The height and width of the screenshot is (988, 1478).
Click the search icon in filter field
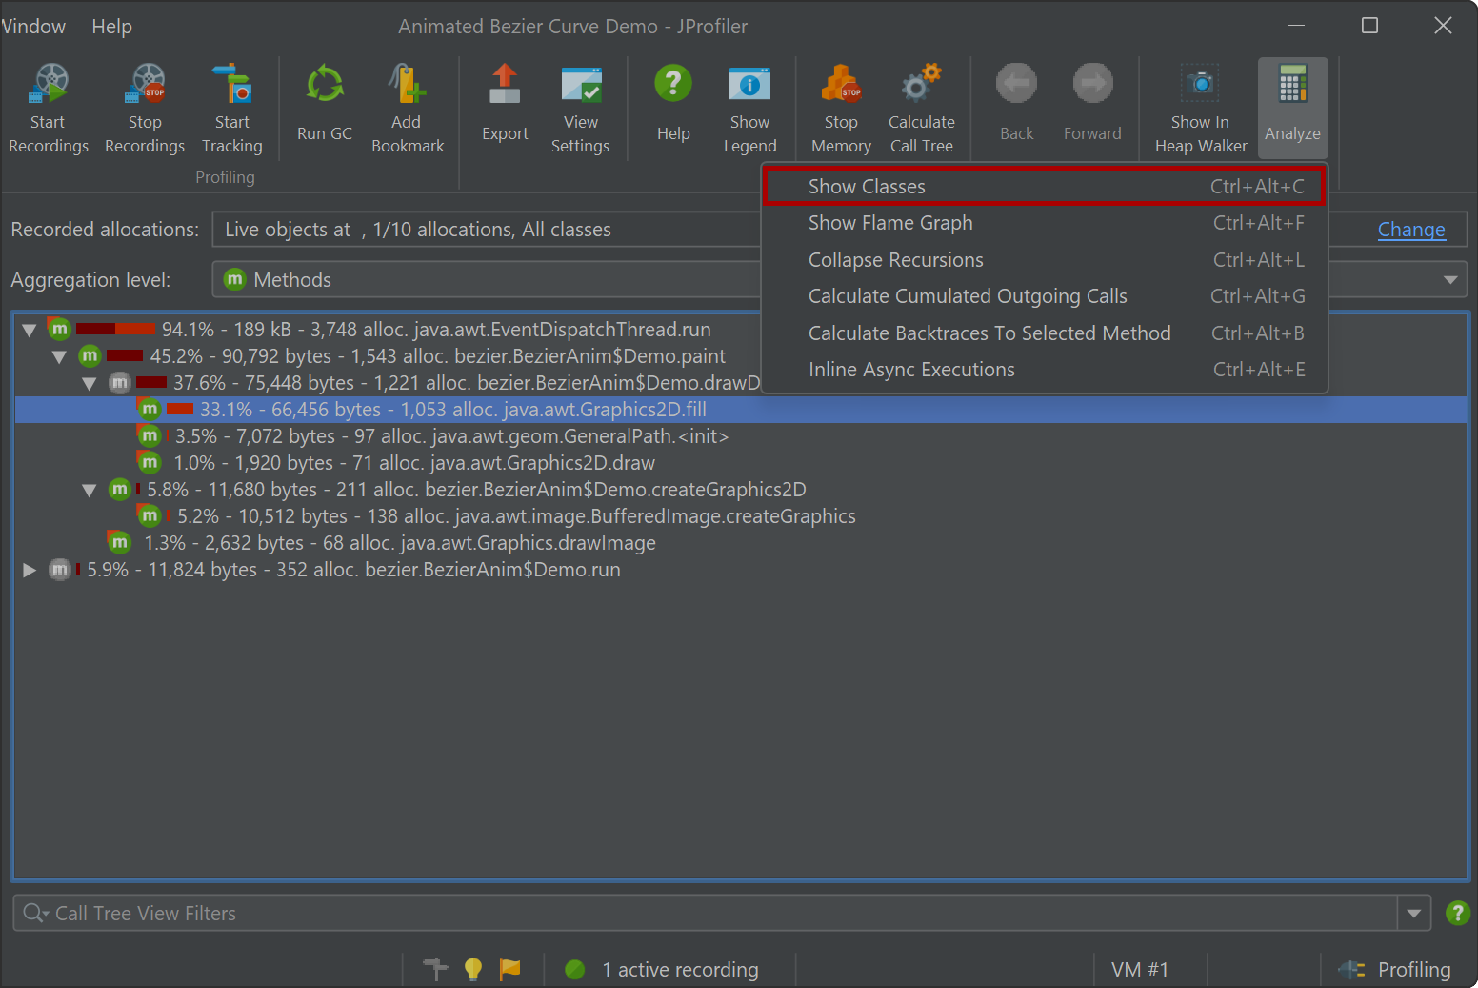[35, 913]
